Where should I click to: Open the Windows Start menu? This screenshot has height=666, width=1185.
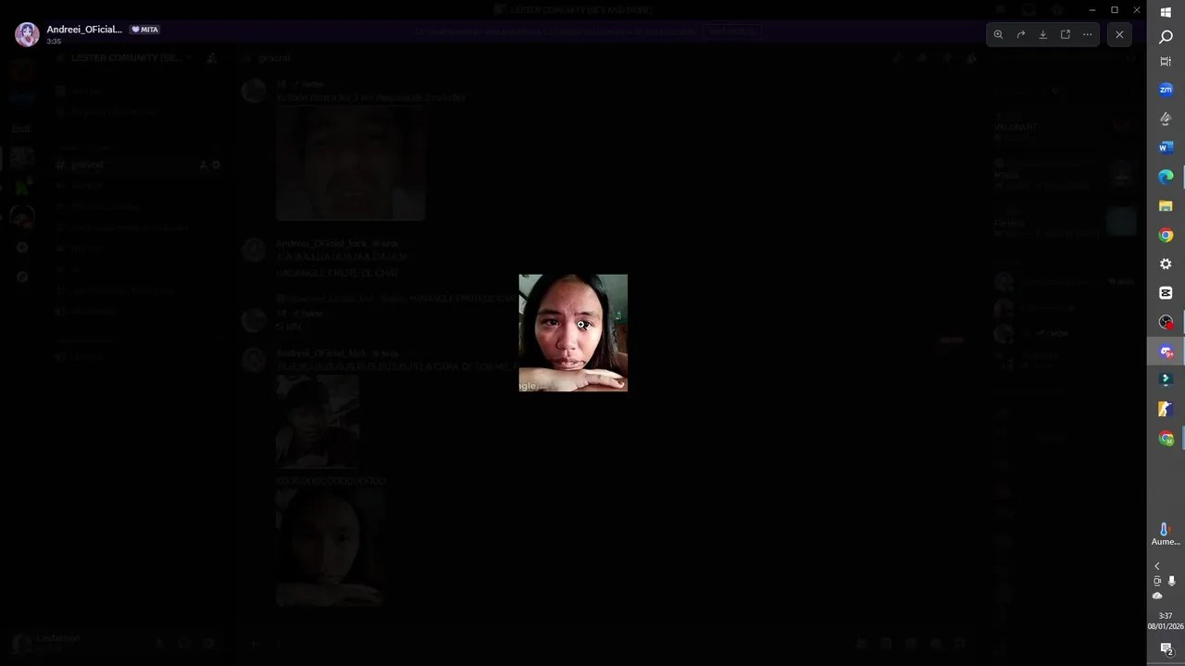pyautogui.click(x=1166, y=12)
